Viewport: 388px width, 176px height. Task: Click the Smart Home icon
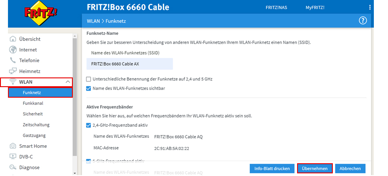pos(13,146)
